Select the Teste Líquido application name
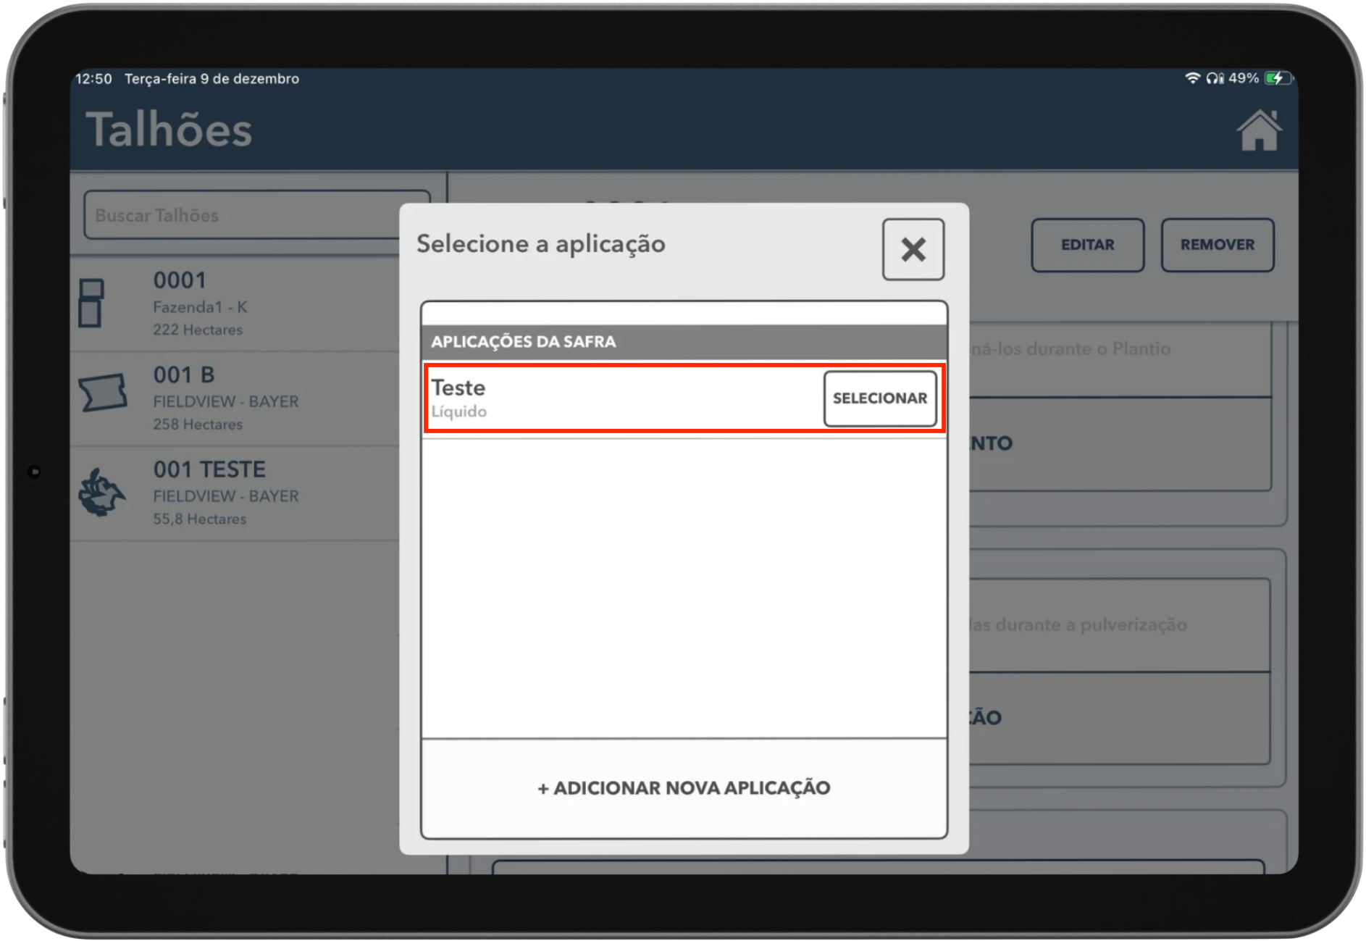This screenshot has height=941, width=1366. pos(458,389)
